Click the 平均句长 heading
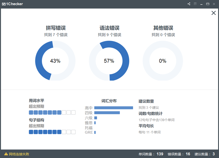The width and height of the screenshot is (219, 158). pos(146,126)
